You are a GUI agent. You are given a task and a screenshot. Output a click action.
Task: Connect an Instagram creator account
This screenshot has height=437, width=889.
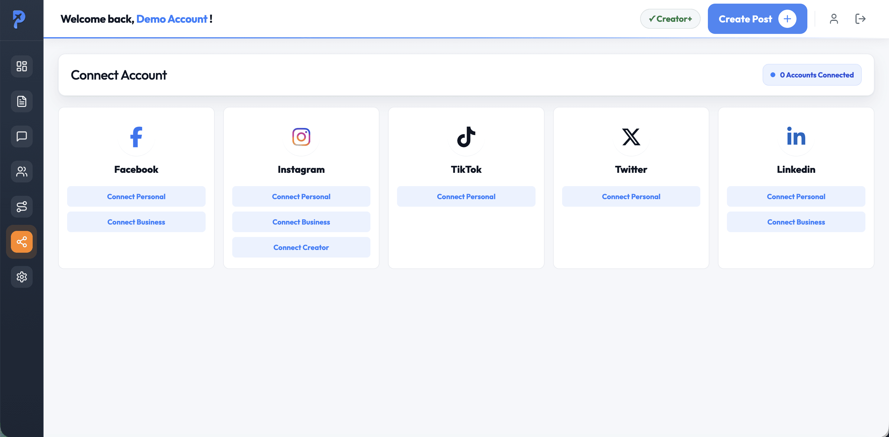pos(301,247)
